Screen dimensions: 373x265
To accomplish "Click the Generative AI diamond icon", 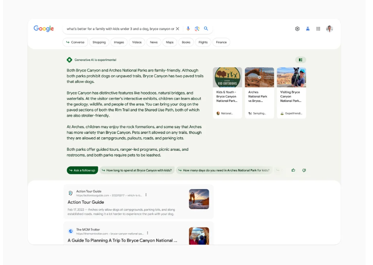I will click(x=69, y=60).
